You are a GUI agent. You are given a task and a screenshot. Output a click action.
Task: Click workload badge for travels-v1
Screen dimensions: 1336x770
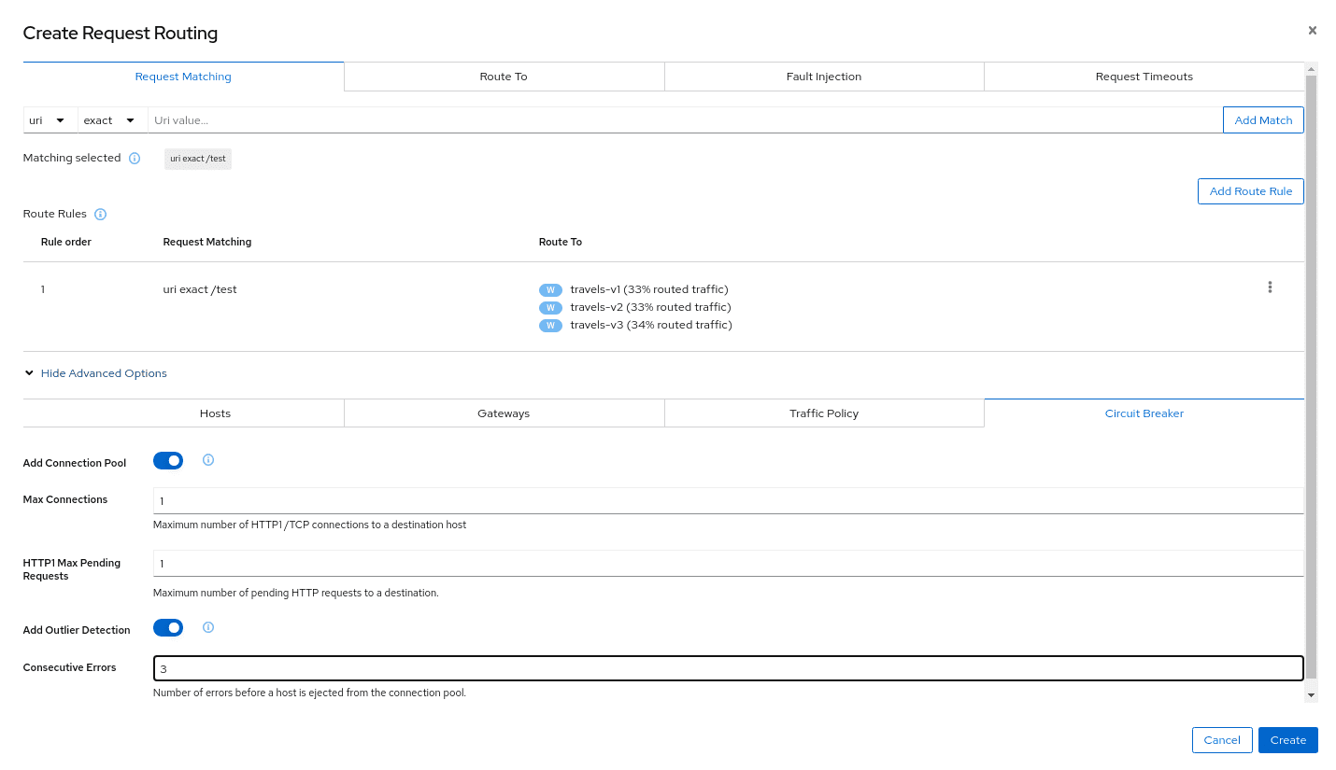coord(550,290)
